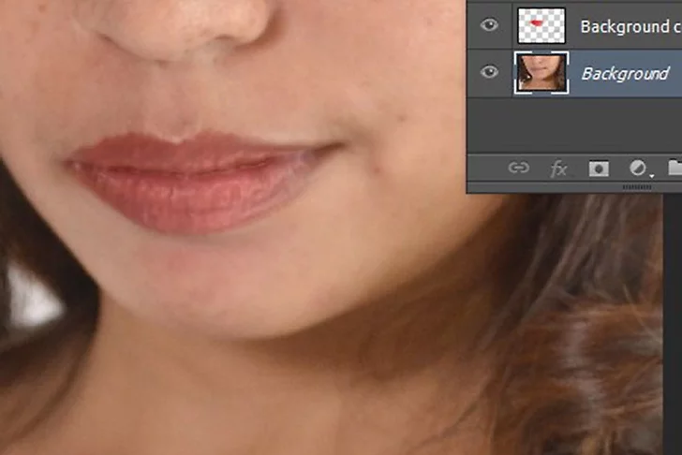682x455 pixels.
Task: Click empty area below the Background layer
Action: (573, 122)
